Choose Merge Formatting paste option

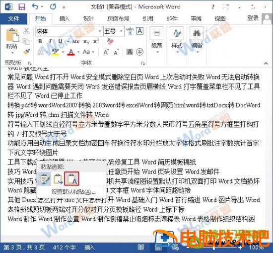tap(58, 179)
